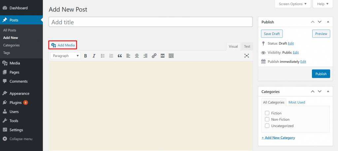The height and width of the screenshot is (151, 338).
Task: Edit the Publish immediately schedule
Action: tap(303, 62)
